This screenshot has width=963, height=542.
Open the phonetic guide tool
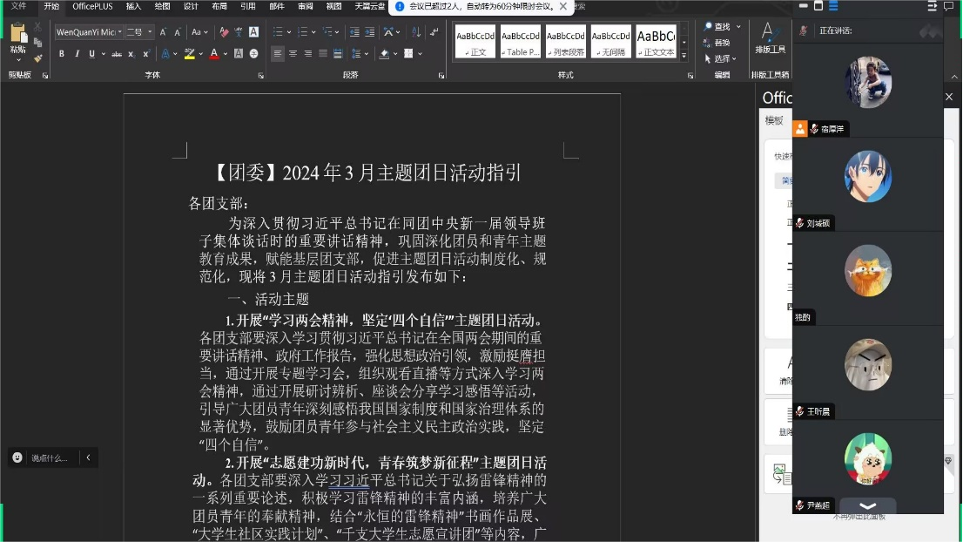(239, 32)
